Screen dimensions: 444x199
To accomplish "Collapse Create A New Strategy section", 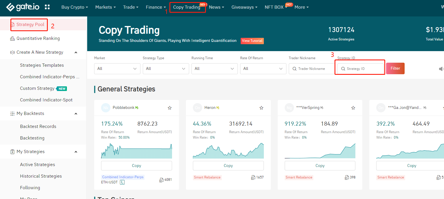I will [76, 52].
